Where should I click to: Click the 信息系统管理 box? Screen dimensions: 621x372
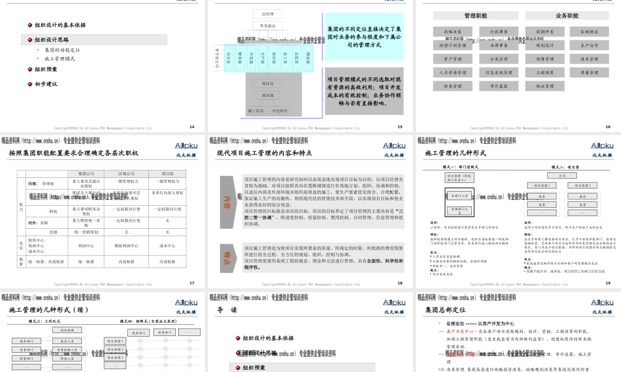(x=499, y=73)
